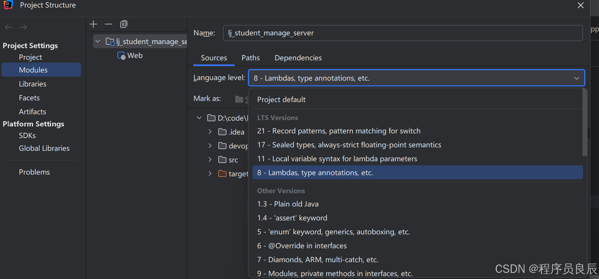Open the Dependencies tab
The image size is (599, 279).
point(298,58)
